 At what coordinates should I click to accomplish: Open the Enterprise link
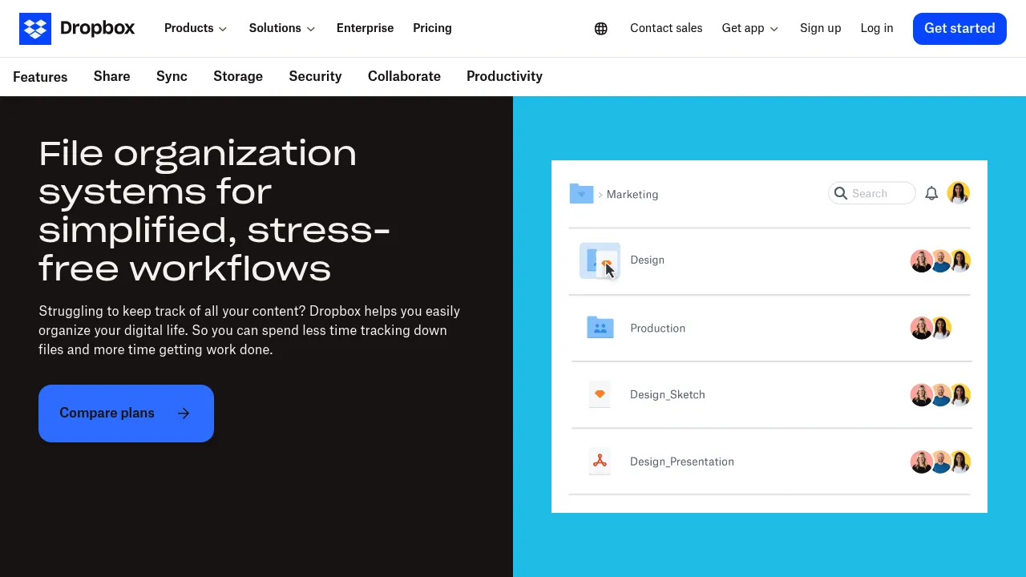[365, 28]
